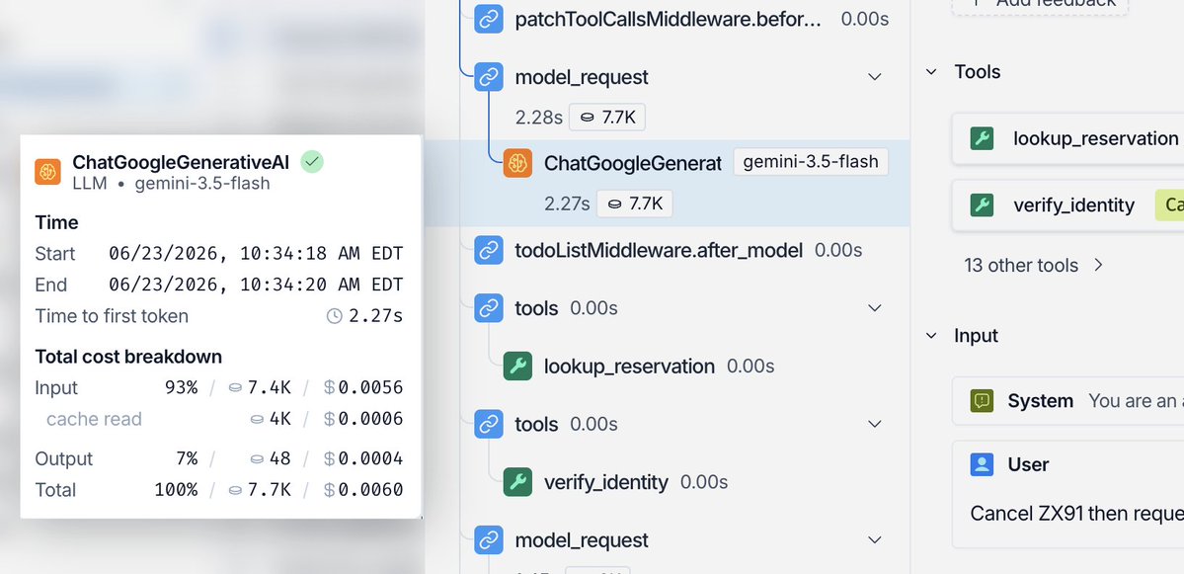
Task: Open the User message card
Action: click(x=1067, y=494)
